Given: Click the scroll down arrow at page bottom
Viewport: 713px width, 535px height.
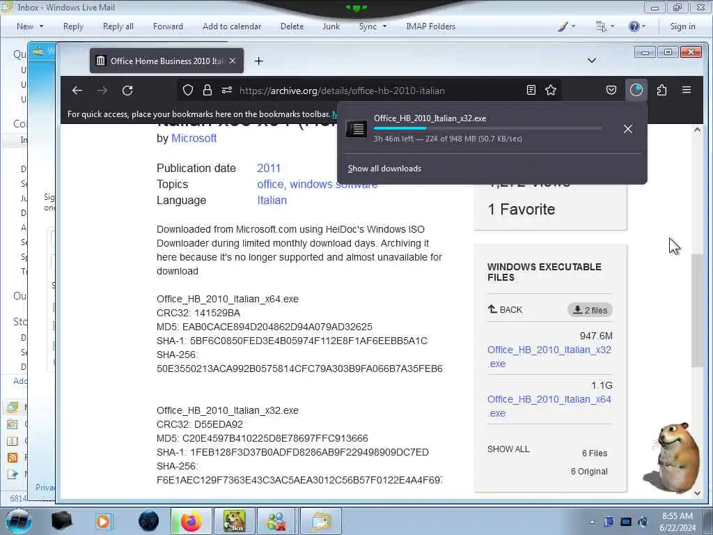Looking at the screenshot, I should (x=697, y=493).
